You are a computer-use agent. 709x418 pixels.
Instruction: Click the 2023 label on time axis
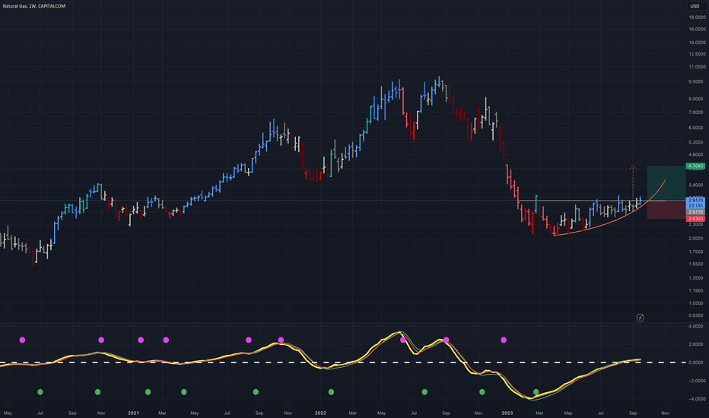pos(507,413)
